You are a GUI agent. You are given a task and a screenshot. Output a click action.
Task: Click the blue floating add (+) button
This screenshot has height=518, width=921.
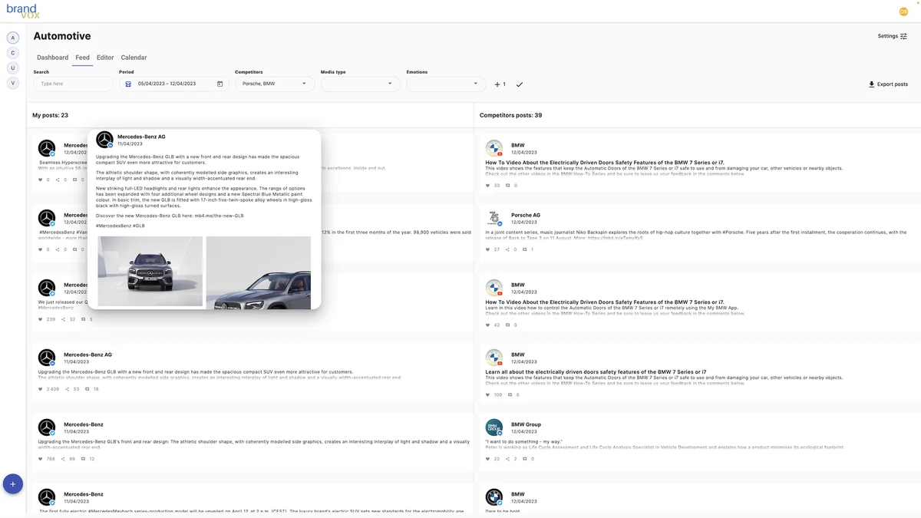pos(13,484)
